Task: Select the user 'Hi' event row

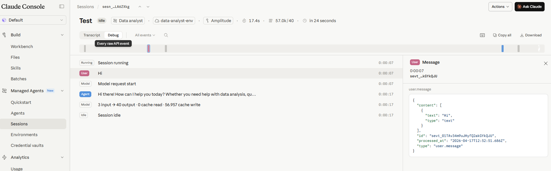Action: pyautogui.click(x=236, y=73)
